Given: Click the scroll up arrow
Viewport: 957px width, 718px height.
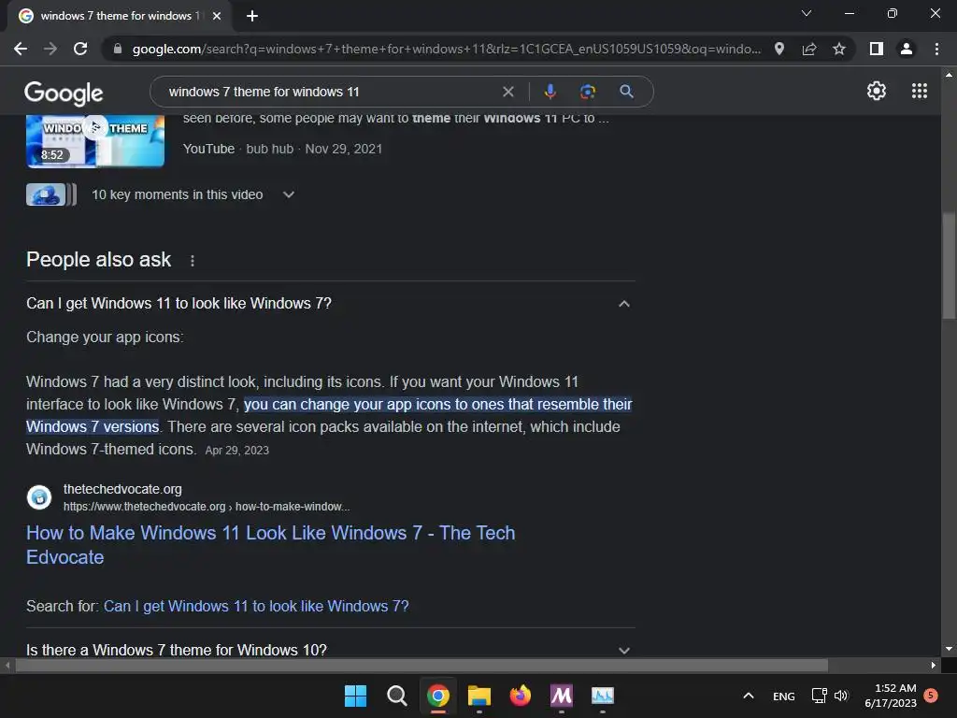Looking at the screenshot, I should pos(949,75).
